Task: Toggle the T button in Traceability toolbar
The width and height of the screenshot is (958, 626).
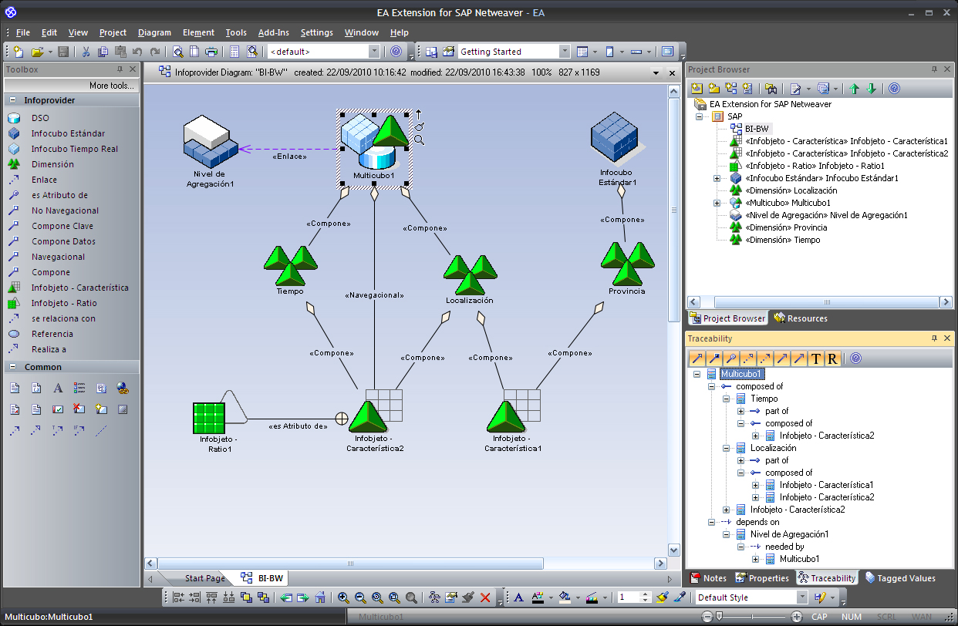Action: click(816, 358)
